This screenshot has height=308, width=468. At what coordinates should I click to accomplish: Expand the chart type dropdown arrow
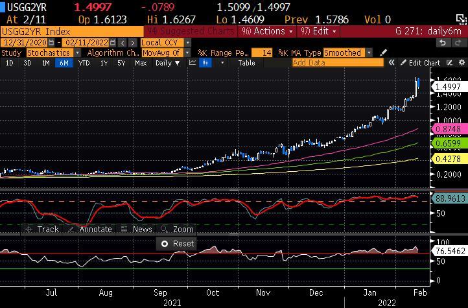tap(222, 63)
